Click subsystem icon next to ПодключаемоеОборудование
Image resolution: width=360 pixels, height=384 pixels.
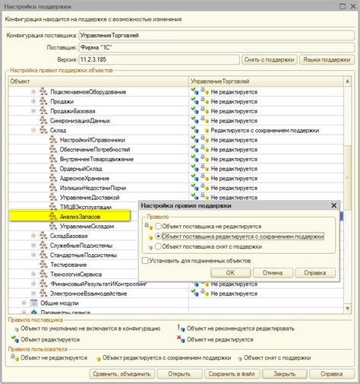tap(43, 91)
